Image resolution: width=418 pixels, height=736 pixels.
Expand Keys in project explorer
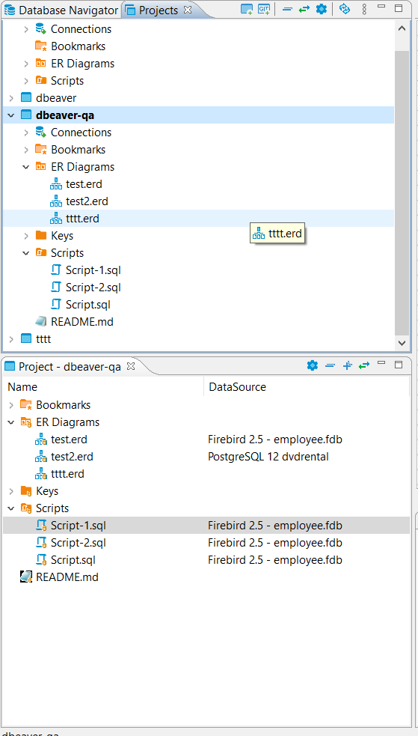(11, 491)
